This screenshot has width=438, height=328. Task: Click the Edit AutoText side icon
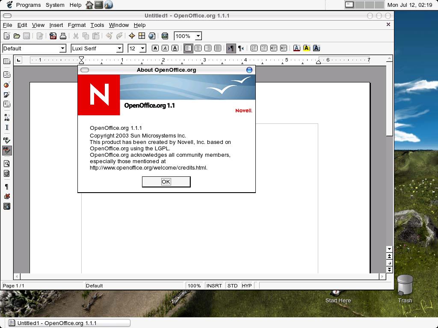[7, 117]
